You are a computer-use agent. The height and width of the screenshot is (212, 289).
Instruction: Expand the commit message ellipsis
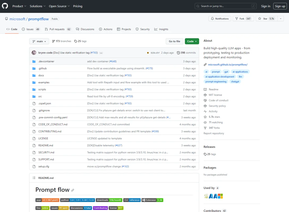tap(101, 53)
